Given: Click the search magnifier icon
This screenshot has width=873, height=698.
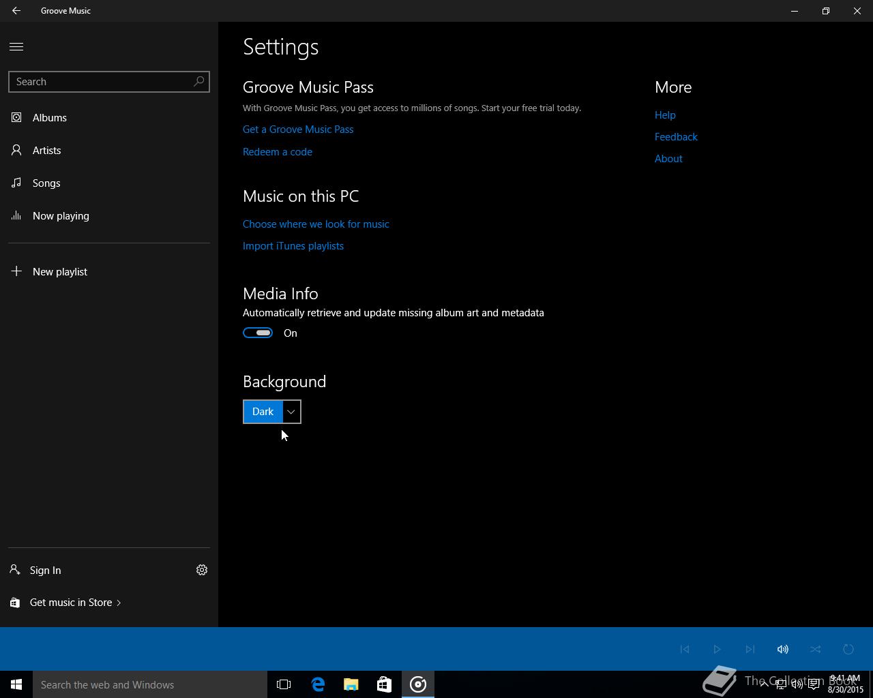Looking at the screenshot, I should point(198,82).
